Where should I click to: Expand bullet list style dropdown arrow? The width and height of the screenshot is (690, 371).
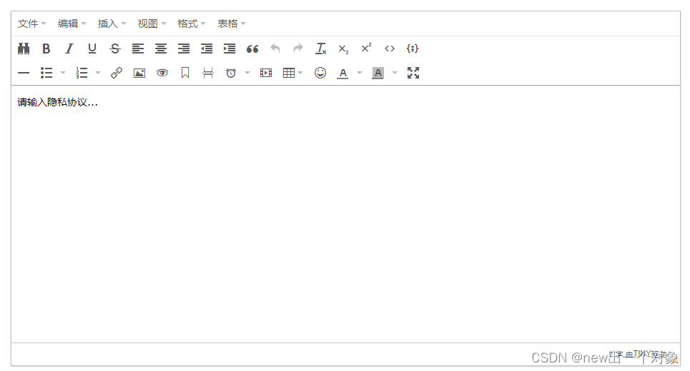tap(62, 73)
